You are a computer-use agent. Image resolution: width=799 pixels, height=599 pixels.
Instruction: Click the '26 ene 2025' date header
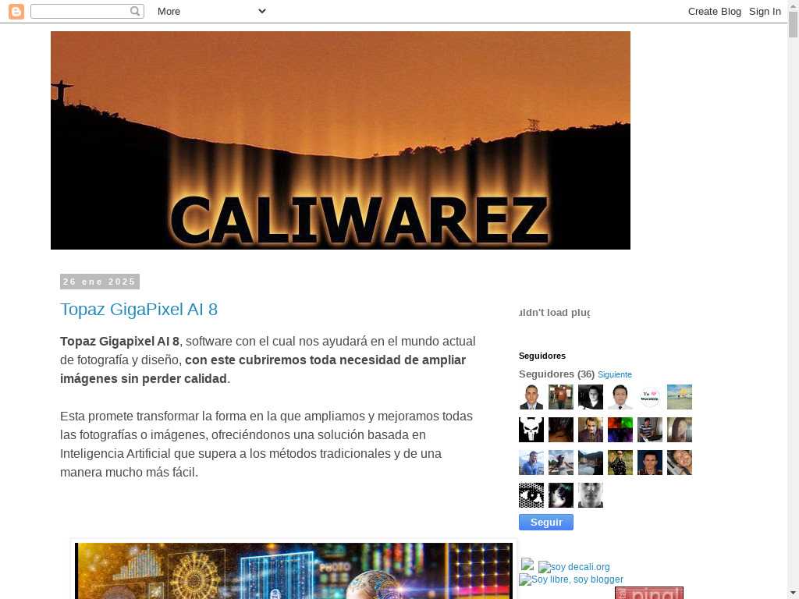[x=100, y=282]
